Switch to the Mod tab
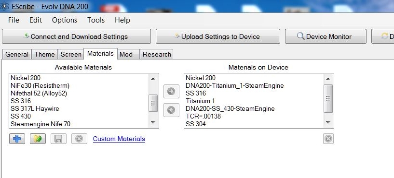The height and width of the screenshot is (178, 394). 128,54
